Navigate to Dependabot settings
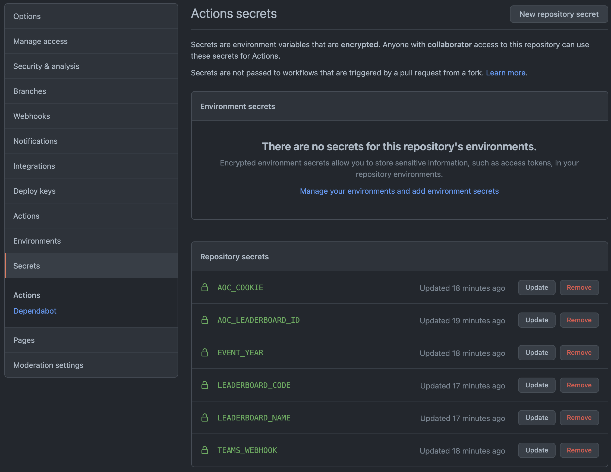The width and height of the screenshot is (611, 472). tap(35, 311)
